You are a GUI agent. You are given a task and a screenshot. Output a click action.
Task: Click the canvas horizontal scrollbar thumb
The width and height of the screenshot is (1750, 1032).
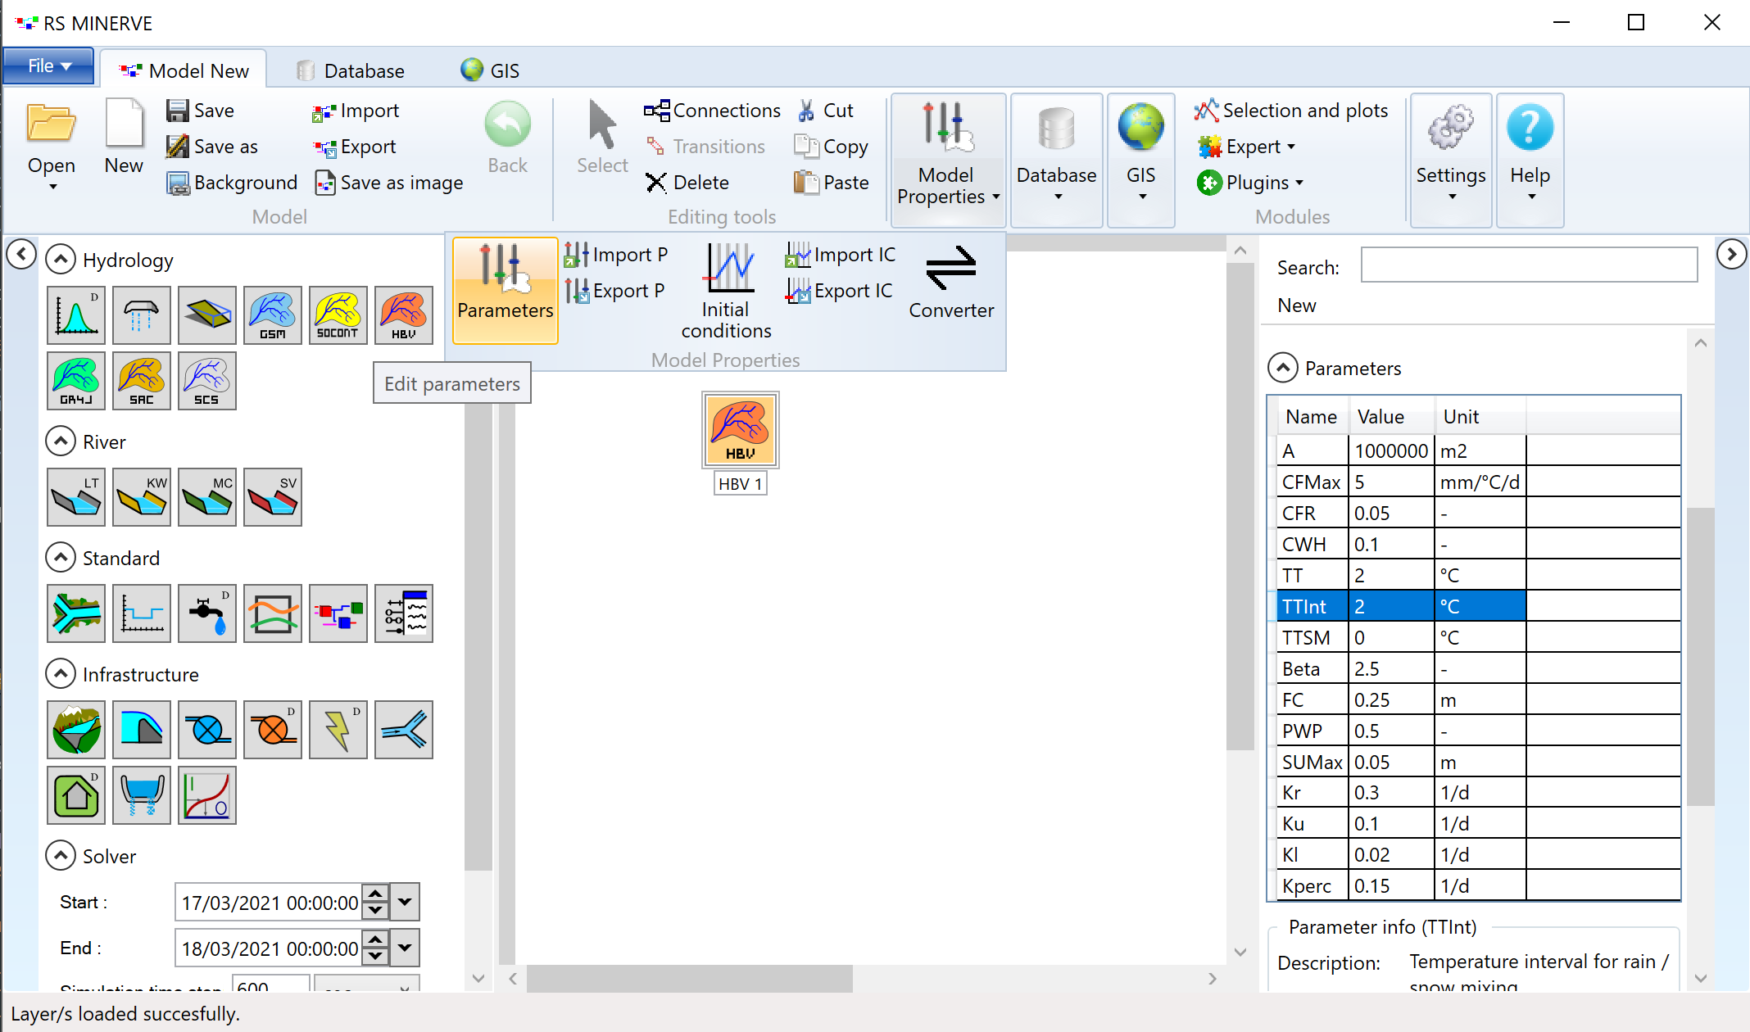689,978
